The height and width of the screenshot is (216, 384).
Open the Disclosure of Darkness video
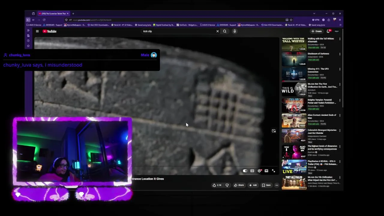coord(318,54)
